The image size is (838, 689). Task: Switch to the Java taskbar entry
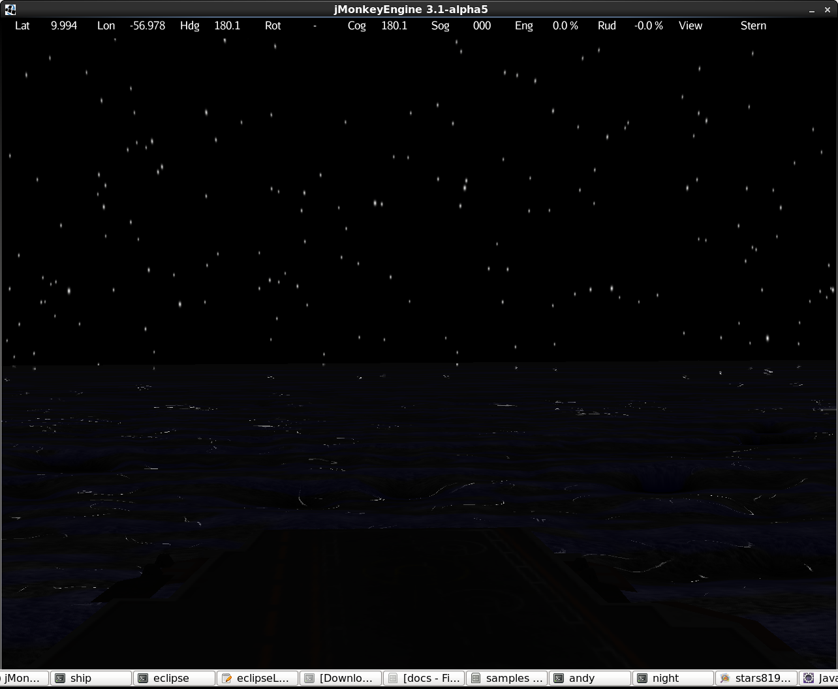click(x=820, y=678)
